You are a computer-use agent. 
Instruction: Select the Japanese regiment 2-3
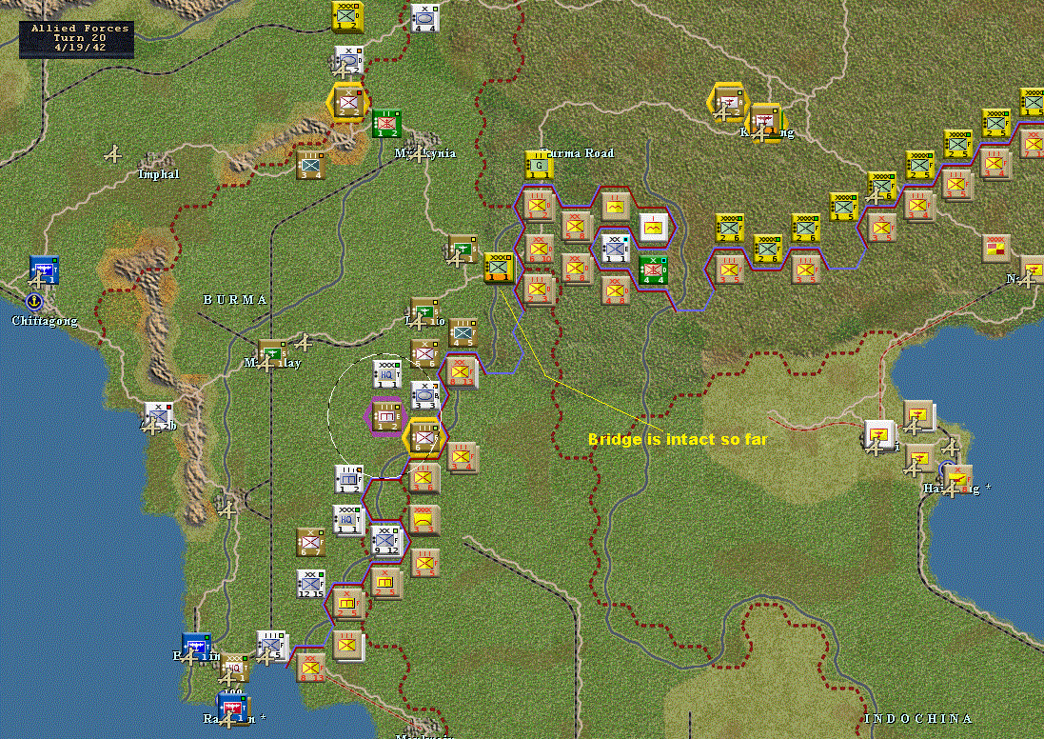(538, 290)
